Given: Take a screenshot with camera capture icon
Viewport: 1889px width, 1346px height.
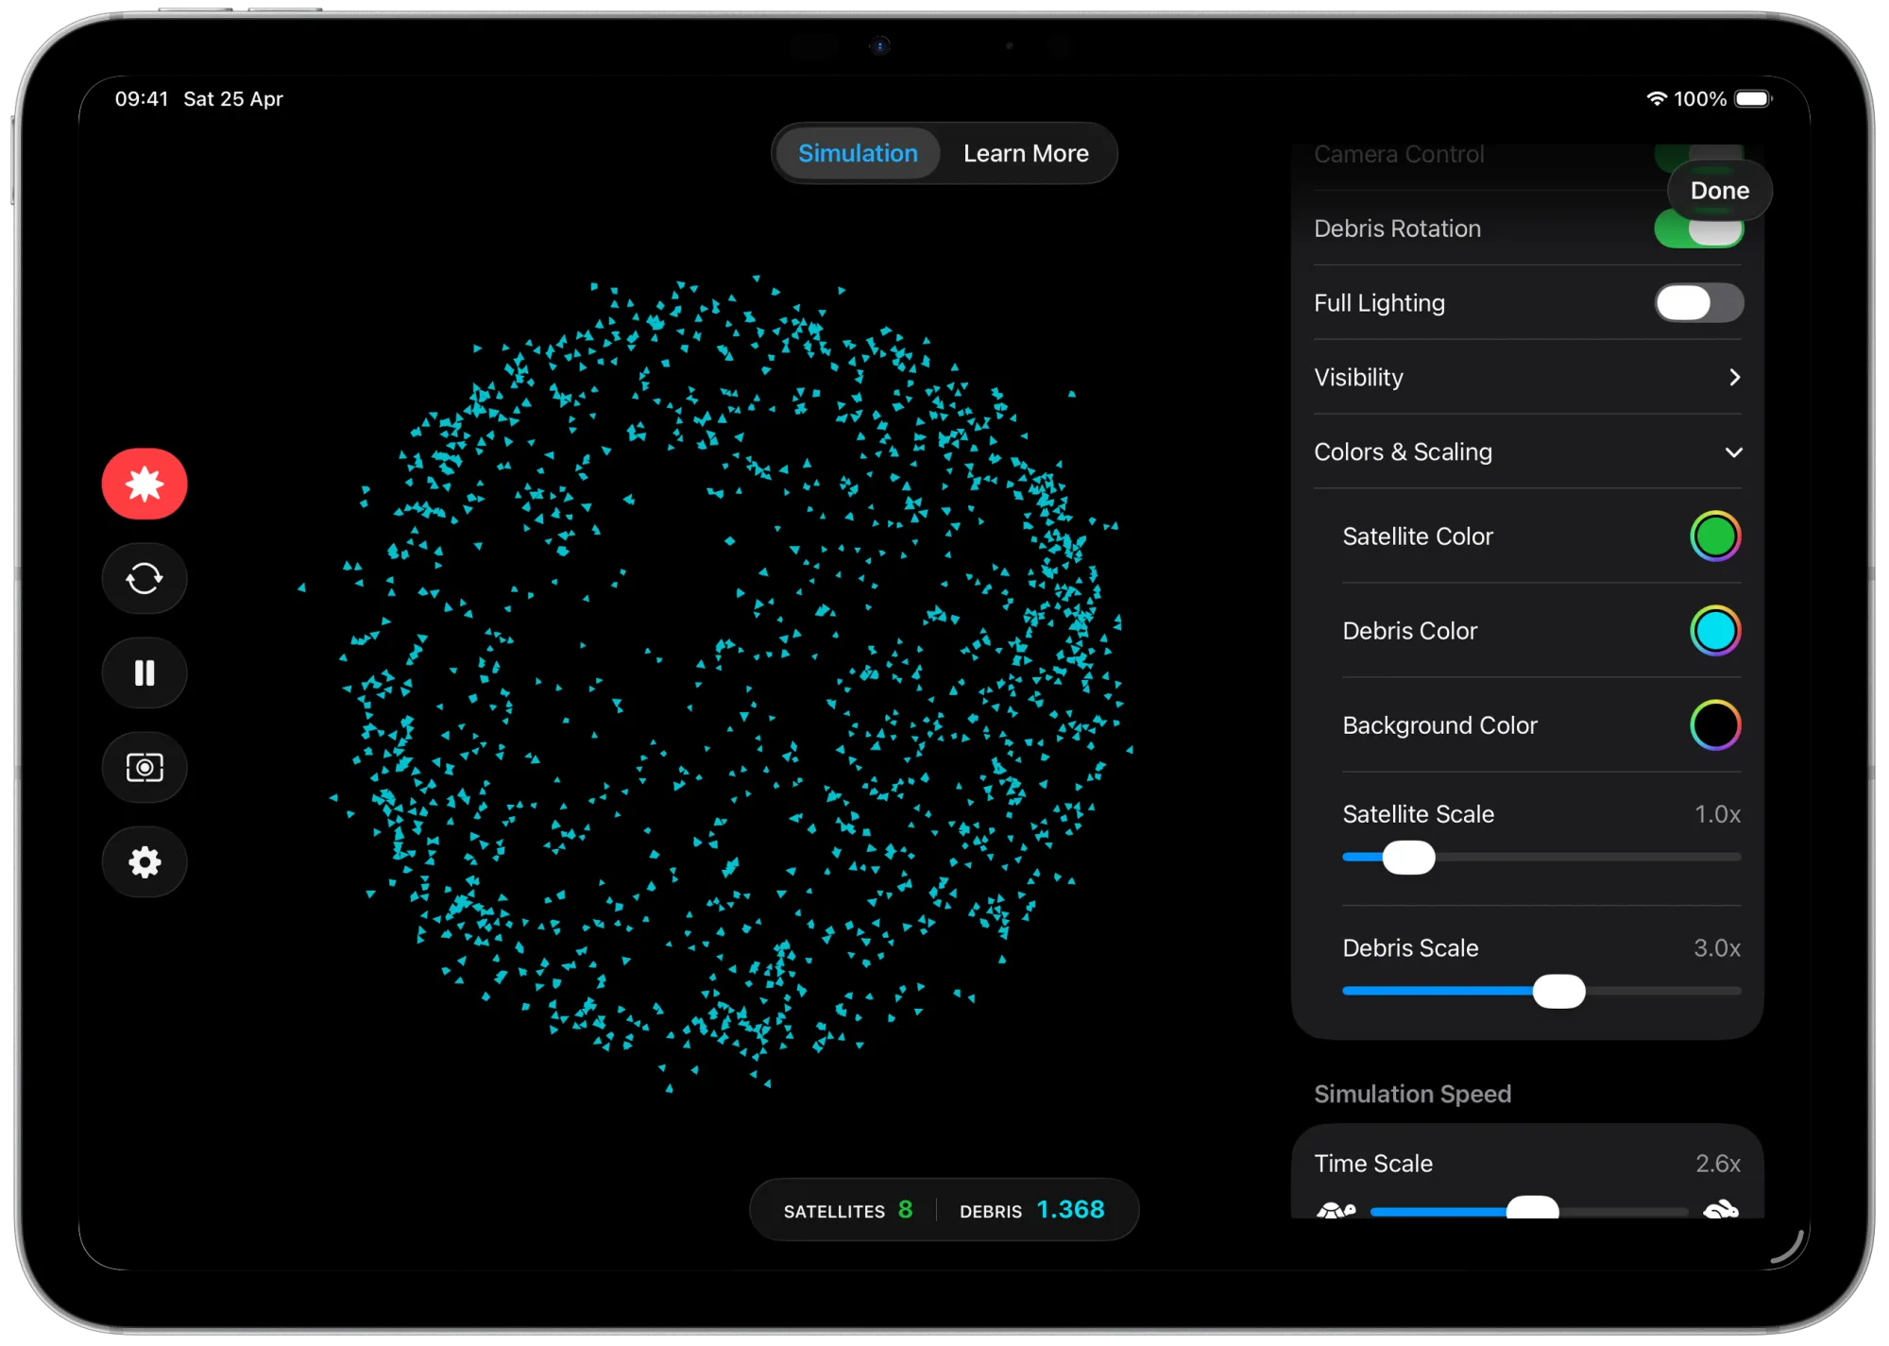Looking at the screenshot, I should 145,767.
